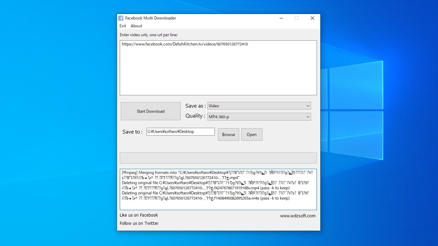Click the log line mentioning .m4a file

pos(215,196)
